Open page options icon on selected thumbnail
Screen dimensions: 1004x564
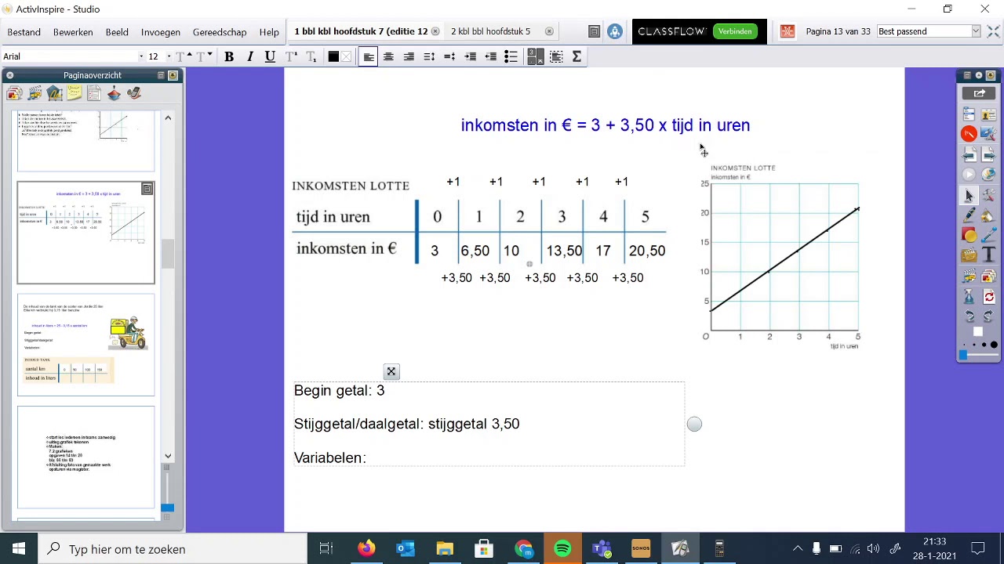tap(147, 189)
